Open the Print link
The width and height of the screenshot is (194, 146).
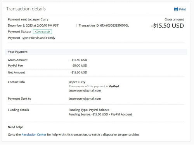point(182,9)
